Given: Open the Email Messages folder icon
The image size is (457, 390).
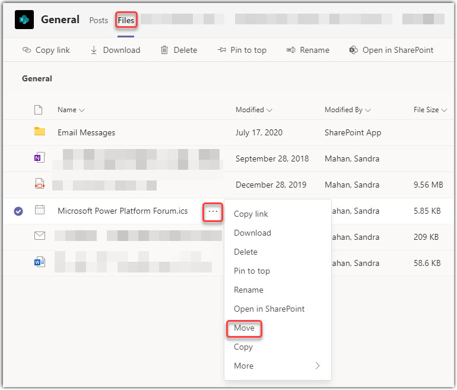Looking at the screenshot, I should click(40, 132).
